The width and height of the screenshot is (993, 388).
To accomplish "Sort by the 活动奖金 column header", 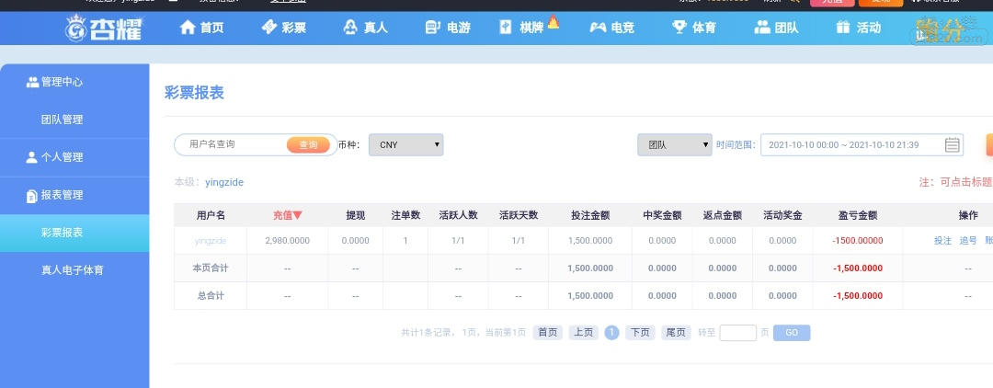I will click(782, 215).
